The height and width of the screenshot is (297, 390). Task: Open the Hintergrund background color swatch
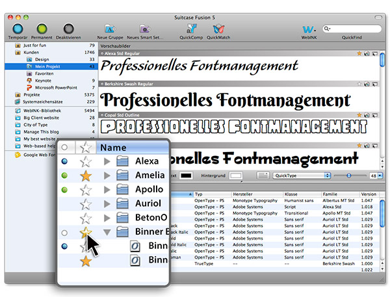tap(235, 175)
